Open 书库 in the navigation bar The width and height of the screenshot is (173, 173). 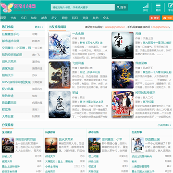(13, 18)
